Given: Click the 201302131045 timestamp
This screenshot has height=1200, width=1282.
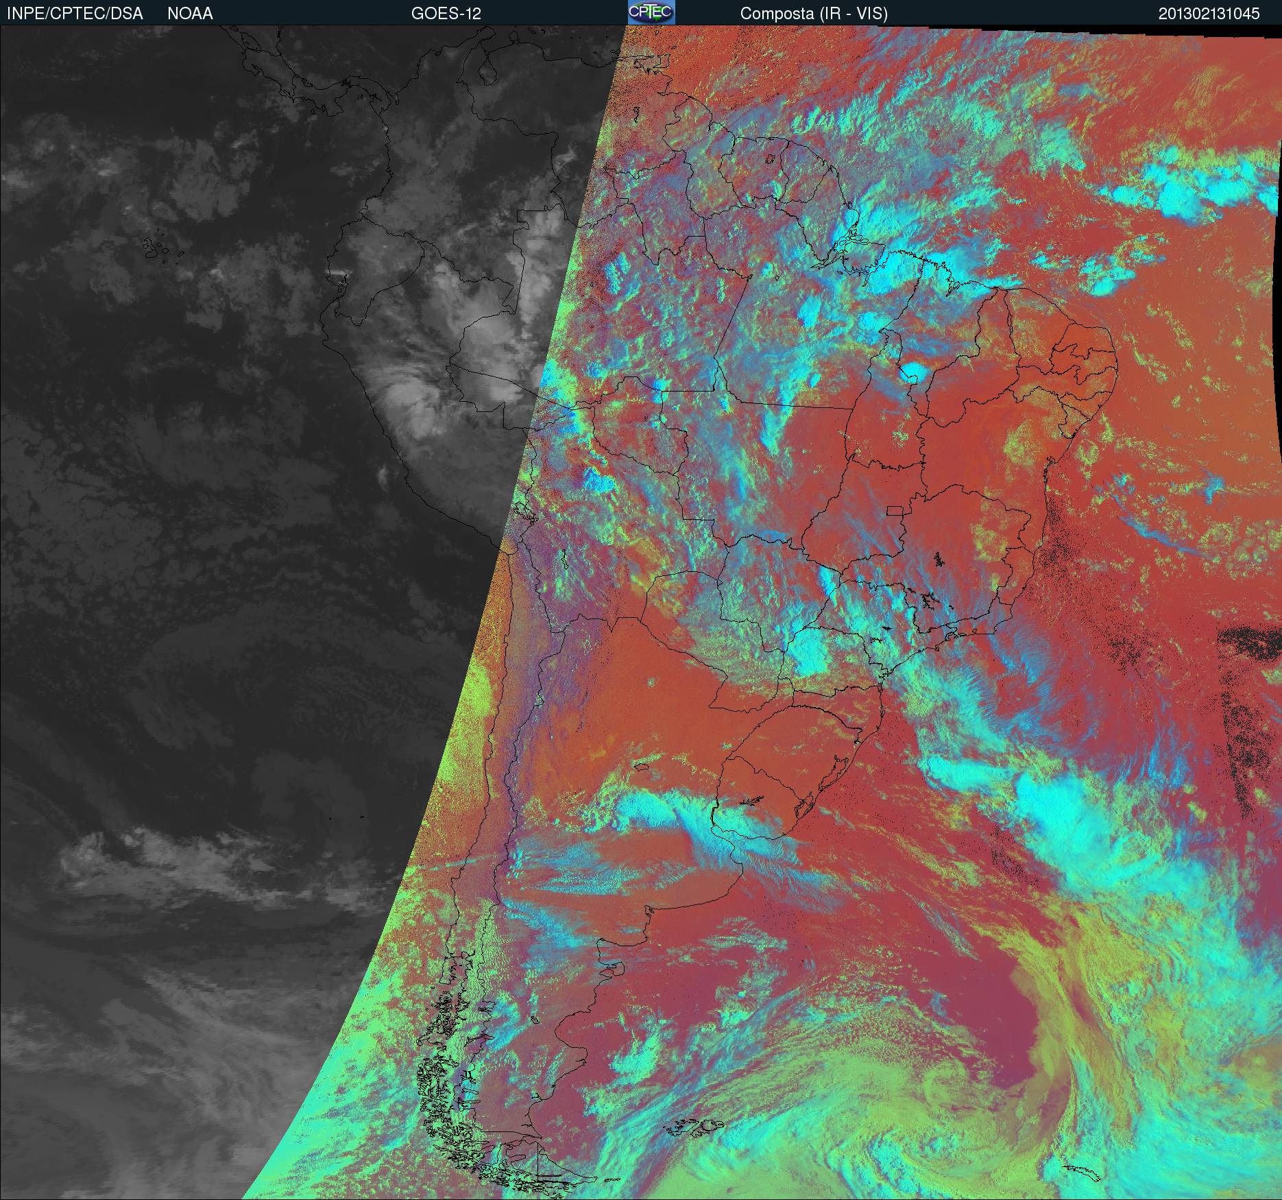Looking at the screenshot, I should click(1209, 14).
